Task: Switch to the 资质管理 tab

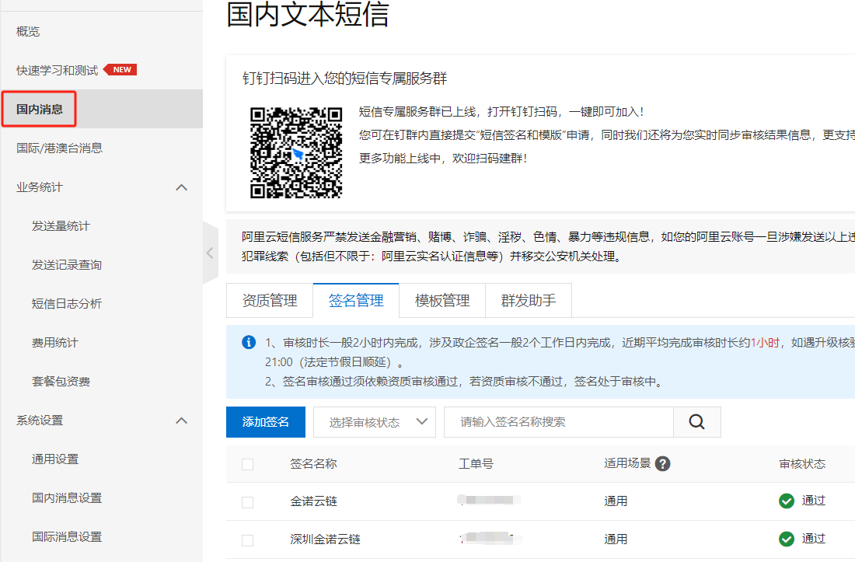Action: (269, 301)
